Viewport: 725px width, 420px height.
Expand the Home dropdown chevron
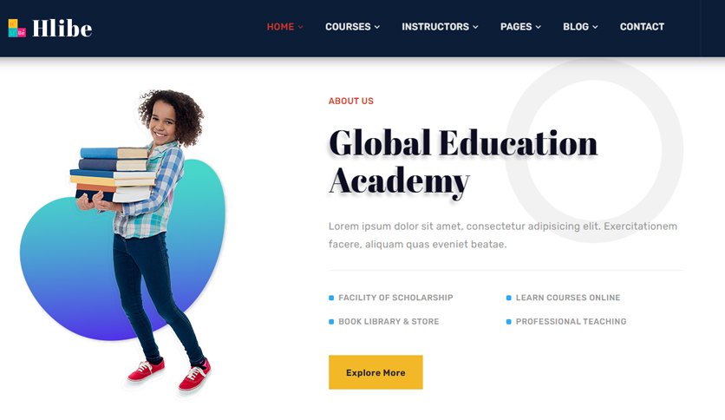pyautogui.click(x=301, y=27)
